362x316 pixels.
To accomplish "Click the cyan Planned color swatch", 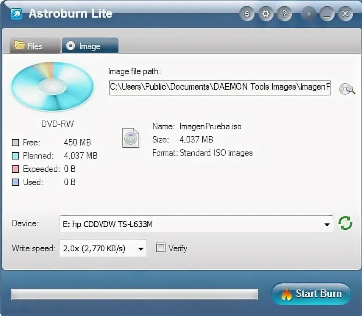I will tap(15, 156).
